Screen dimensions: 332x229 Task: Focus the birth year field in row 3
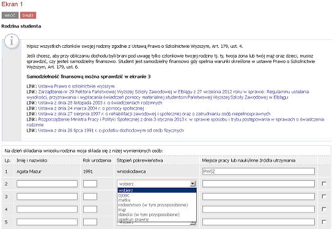coord(90,197)
